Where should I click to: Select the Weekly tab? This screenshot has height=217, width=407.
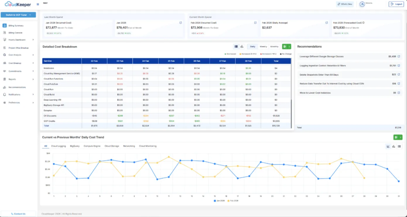pyautogui.click(x=263, y=46)
